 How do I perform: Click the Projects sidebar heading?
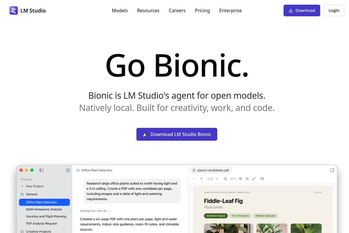click(26, 179)
